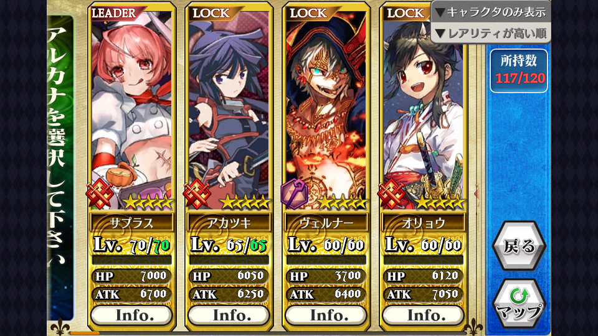Open Info for サプラス

pyautogui.click(x=132, y=315)
